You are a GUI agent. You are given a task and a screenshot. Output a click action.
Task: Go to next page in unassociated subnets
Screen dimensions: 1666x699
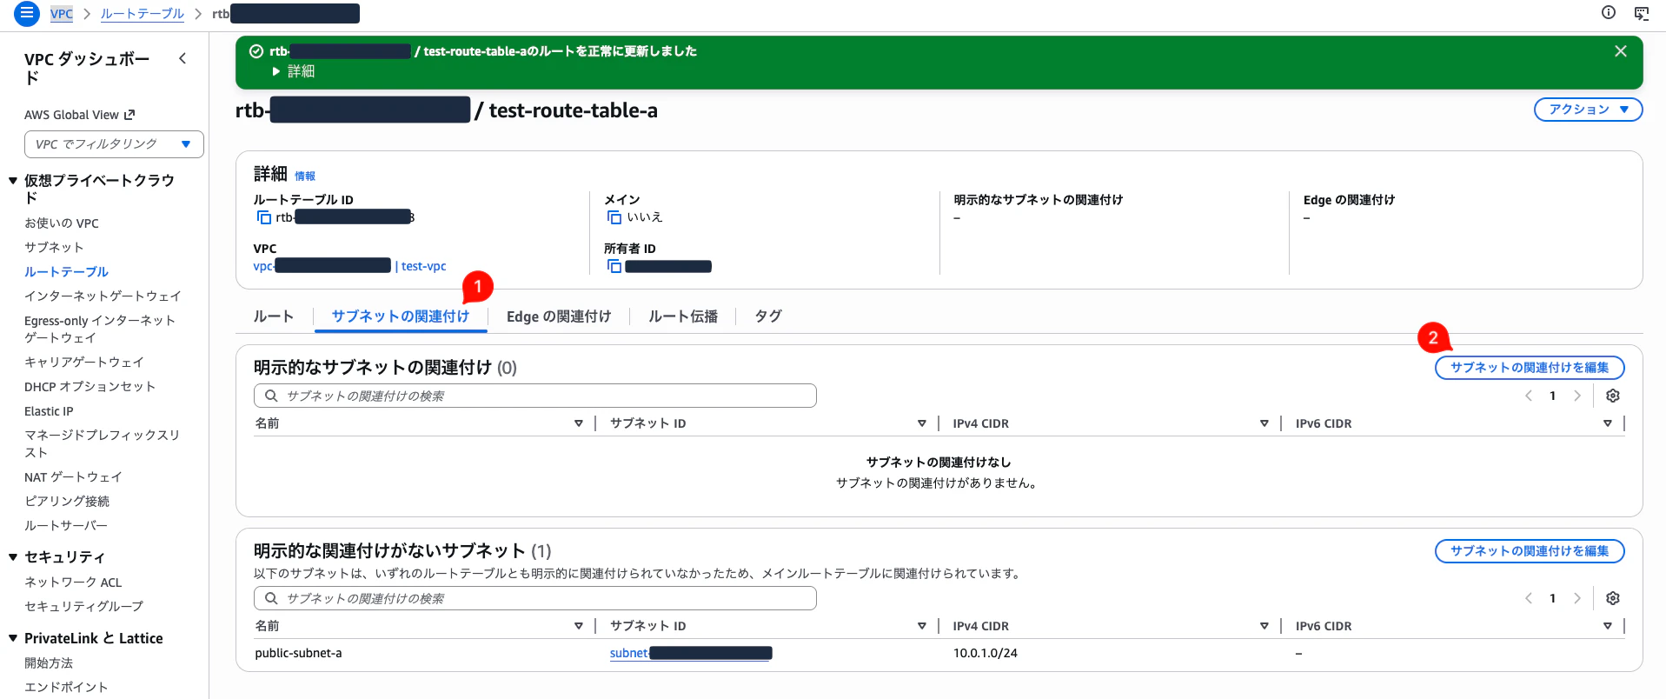click(1576, 598)
